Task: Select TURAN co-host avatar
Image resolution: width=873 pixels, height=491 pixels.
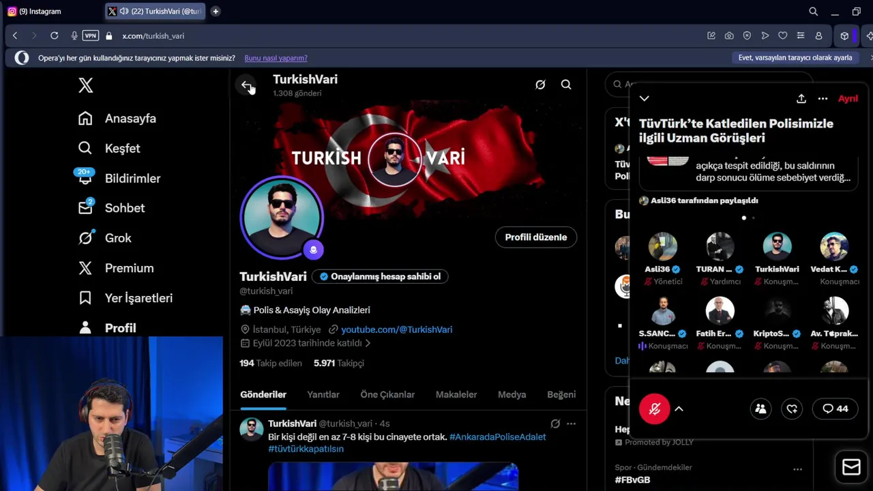Action: (720, 247)
